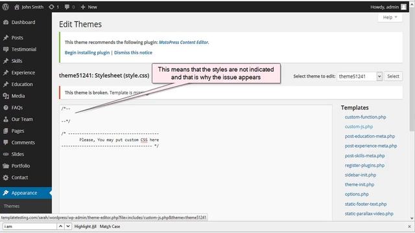This screenshot has width=415, height=233.
Task: Click the Dashboard gauge icon
Action: tap(6, 23)
